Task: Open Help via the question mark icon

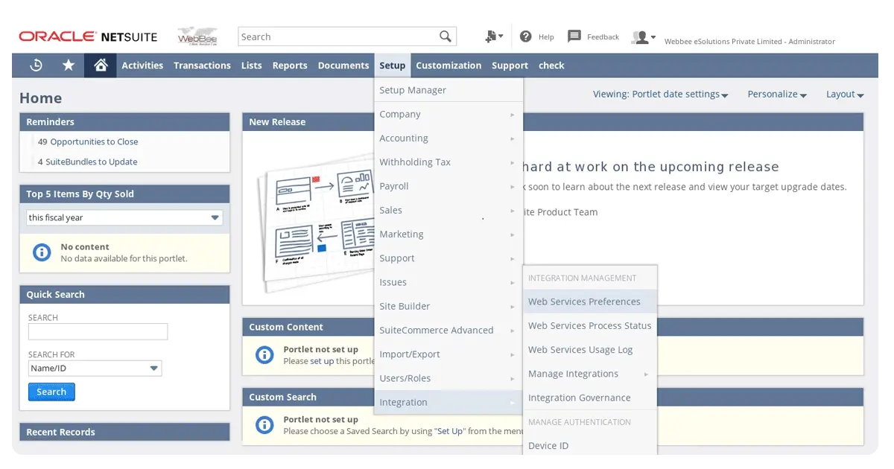Action: pyautogui.click(x=524, y=36)
